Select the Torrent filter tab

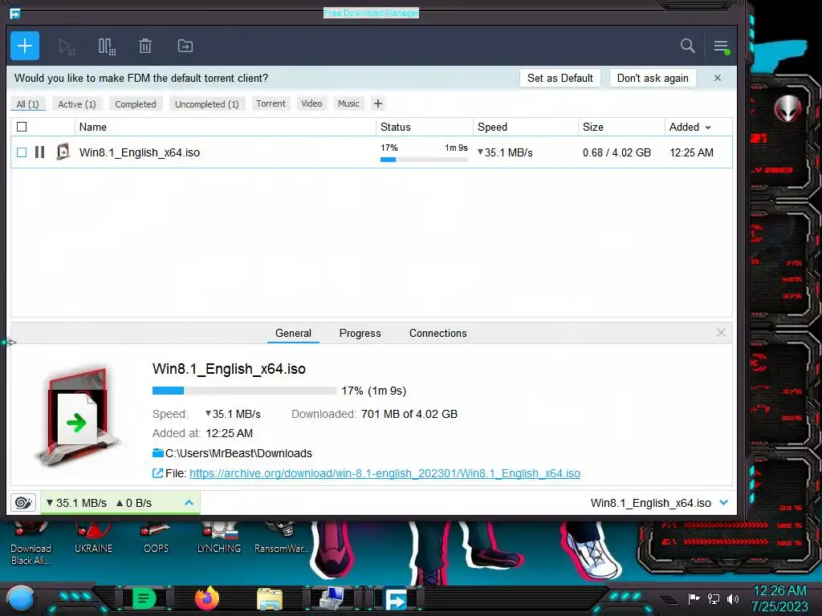tap(271, 103)
